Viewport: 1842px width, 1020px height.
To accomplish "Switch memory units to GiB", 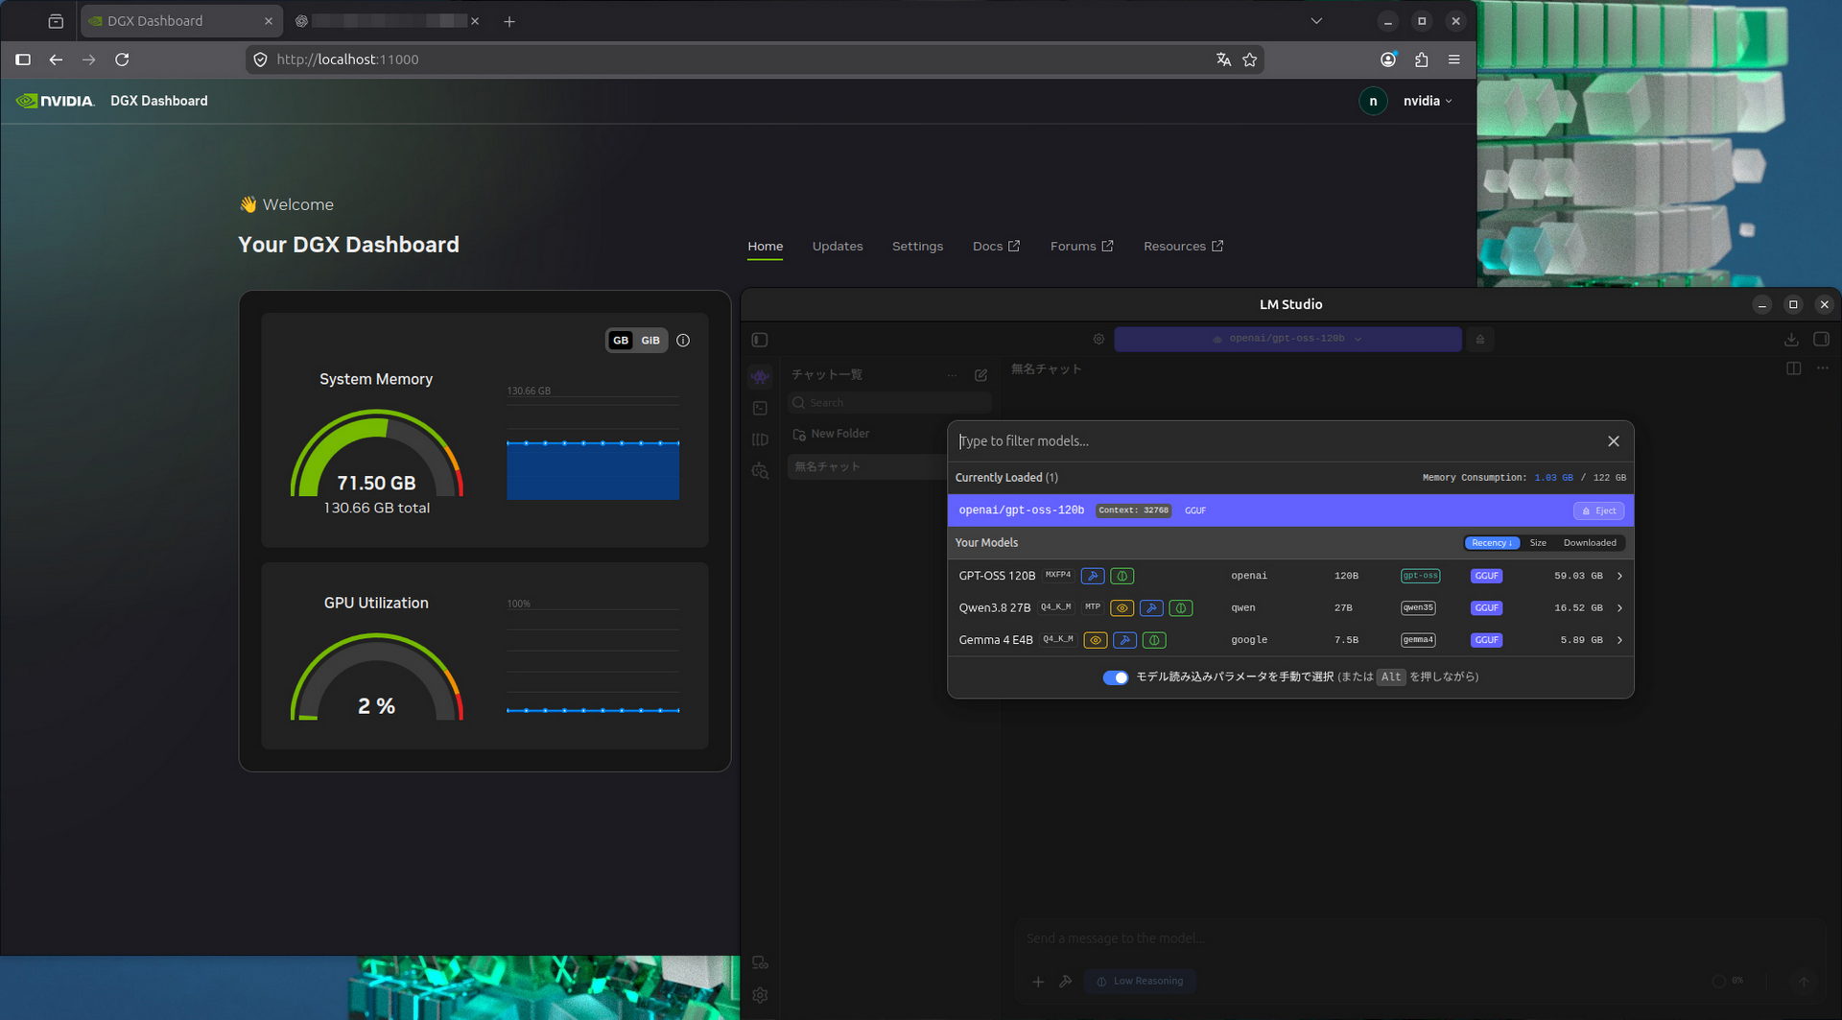I will coord(650,341).
